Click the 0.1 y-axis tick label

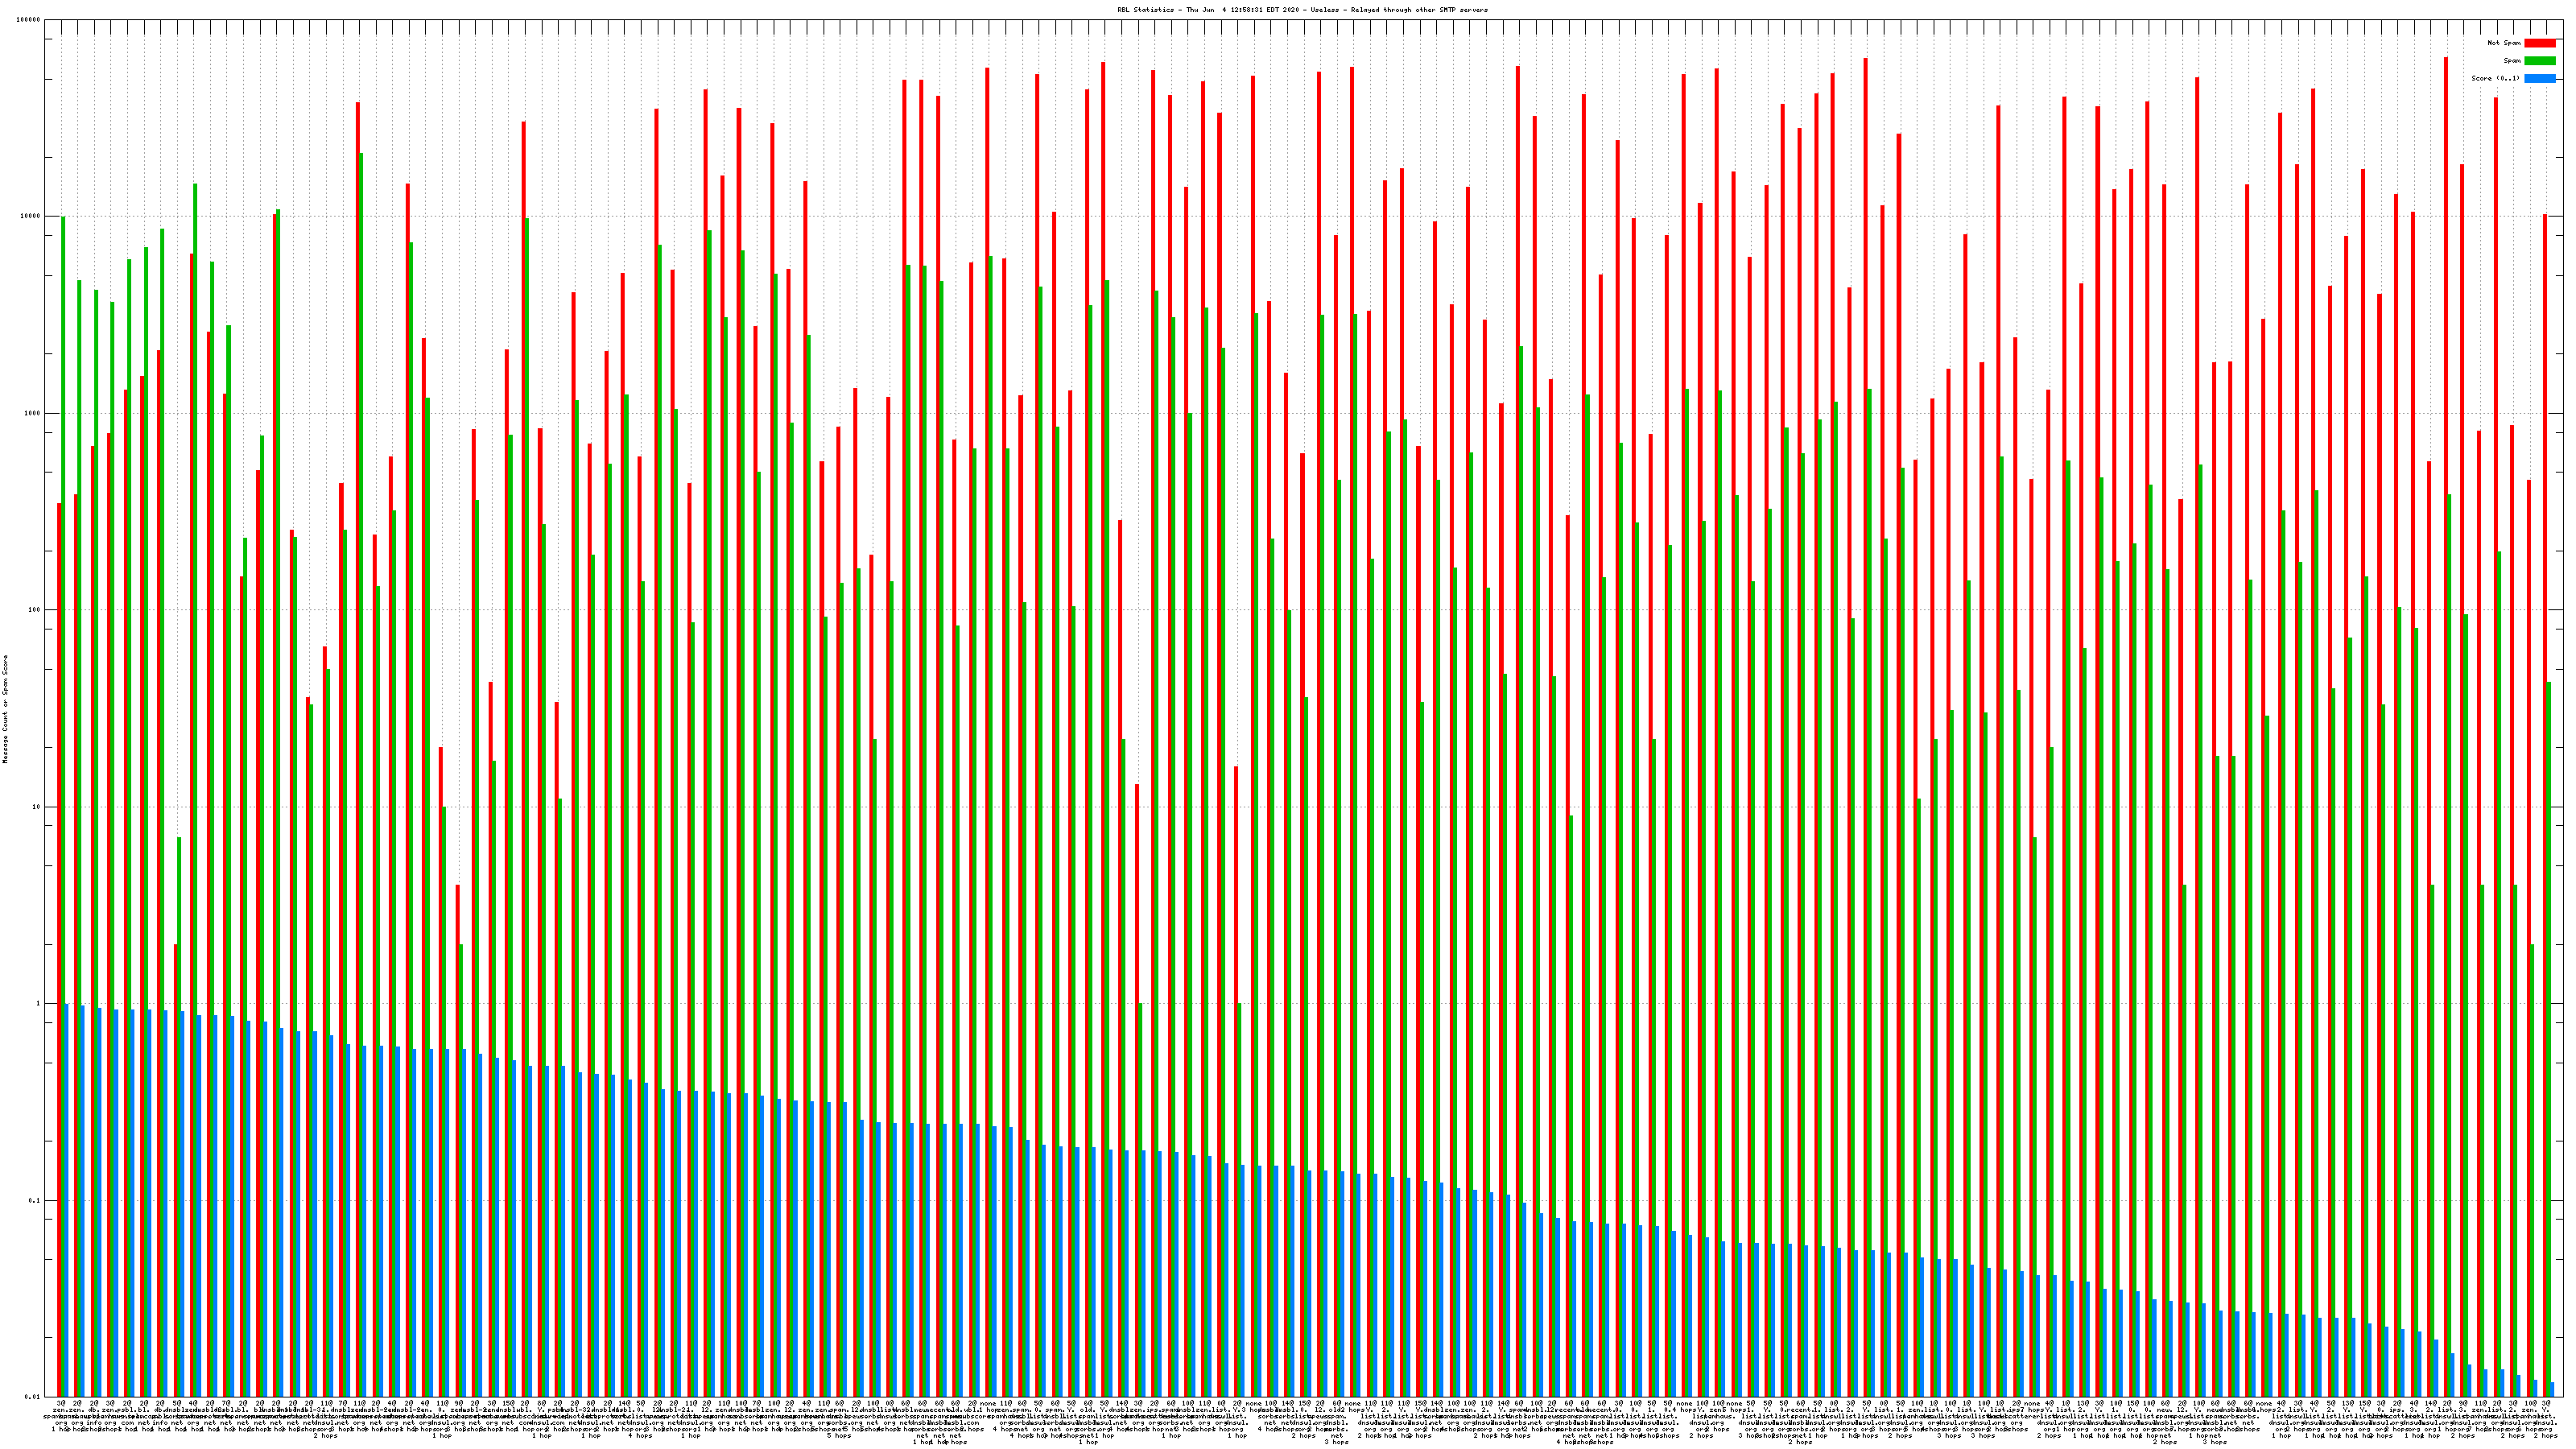(35, 1201)
